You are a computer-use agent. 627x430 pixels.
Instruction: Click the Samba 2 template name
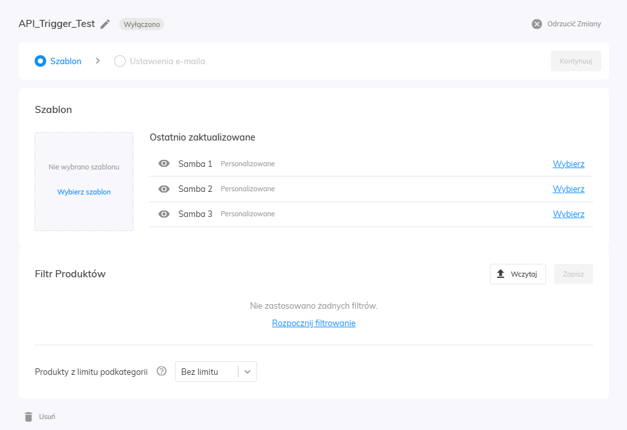(195, 189)
